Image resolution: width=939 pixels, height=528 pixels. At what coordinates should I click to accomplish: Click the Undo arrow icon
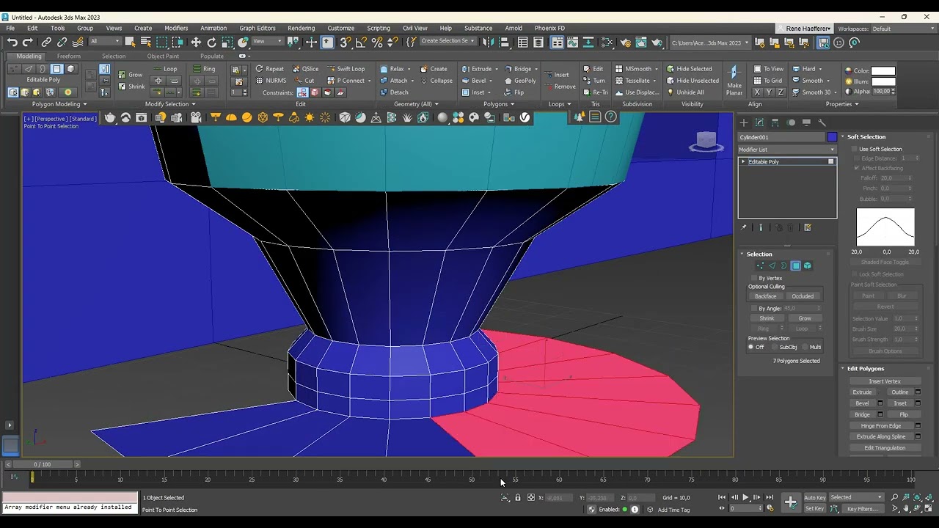tap(12, 43)
